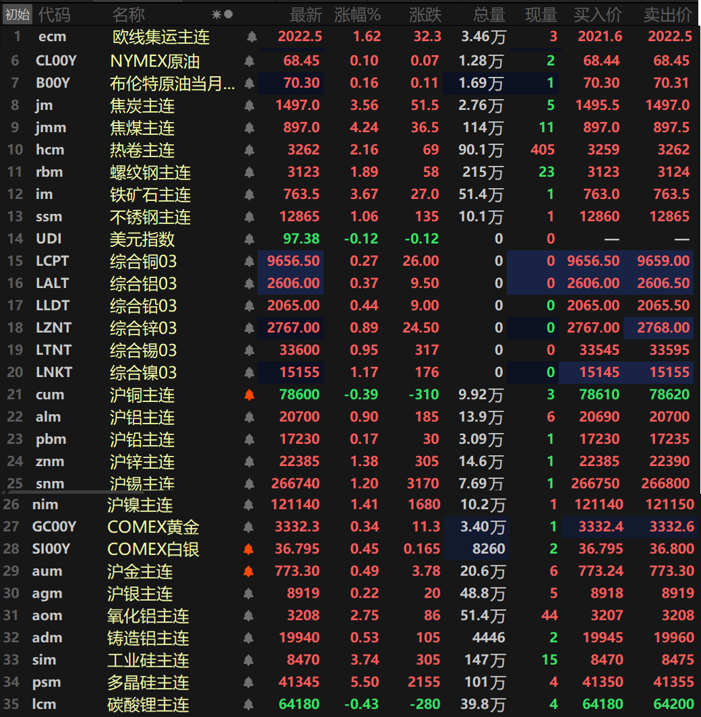
Task: Click the bell icon for 螺纹钢主连
Action: (x=249, y=172)
